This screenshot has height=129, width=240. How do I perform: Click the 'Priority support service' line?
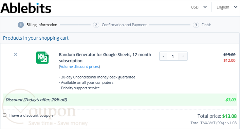click(79, 88)
